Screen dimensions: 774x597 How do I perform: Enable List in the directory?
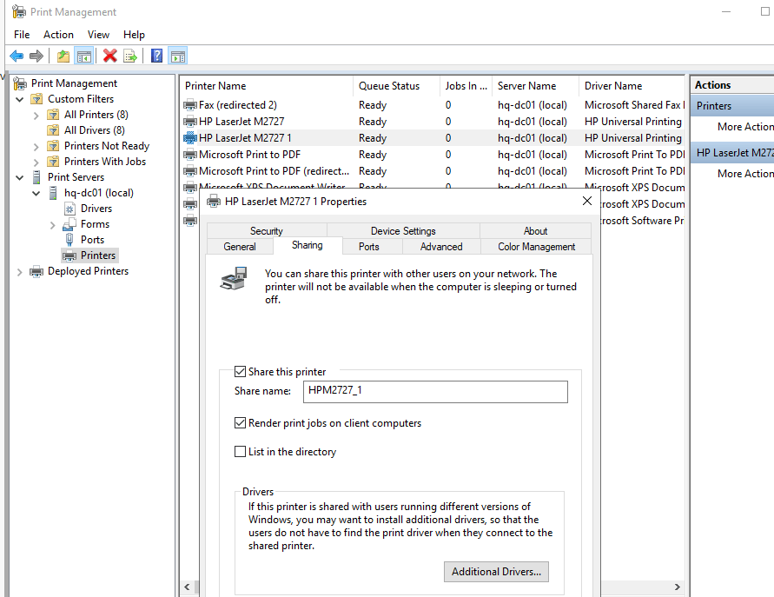tap(240, 451)
